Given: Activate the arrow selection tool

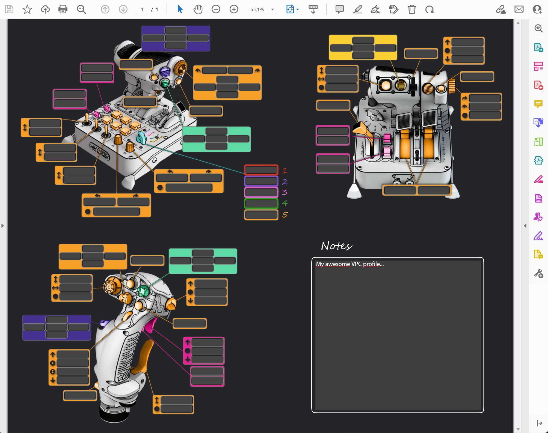Looking at the screenshot, I should tap(180, 10).
